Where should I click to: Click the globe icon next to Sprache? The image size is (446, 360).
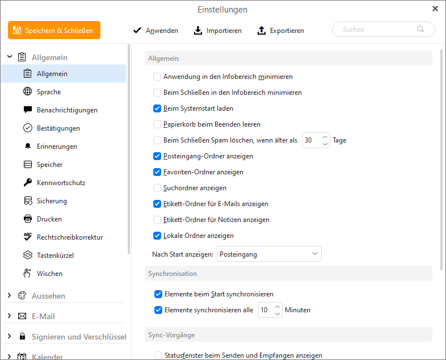(28, 91)
